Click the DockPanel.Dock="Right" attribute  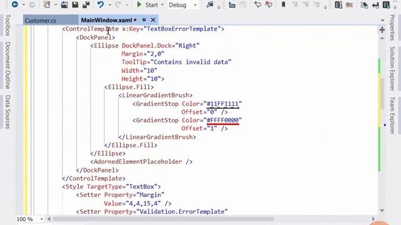160,46
